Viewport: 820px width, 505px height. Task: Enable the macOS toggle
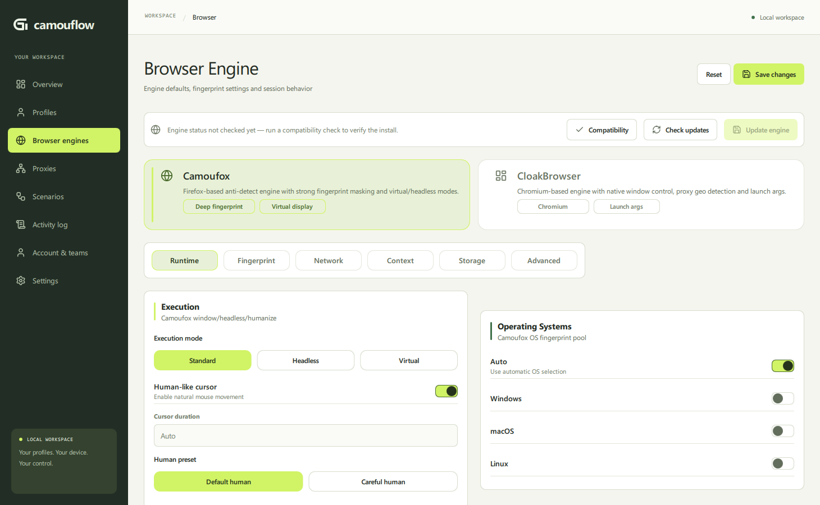tap(783, 431)
